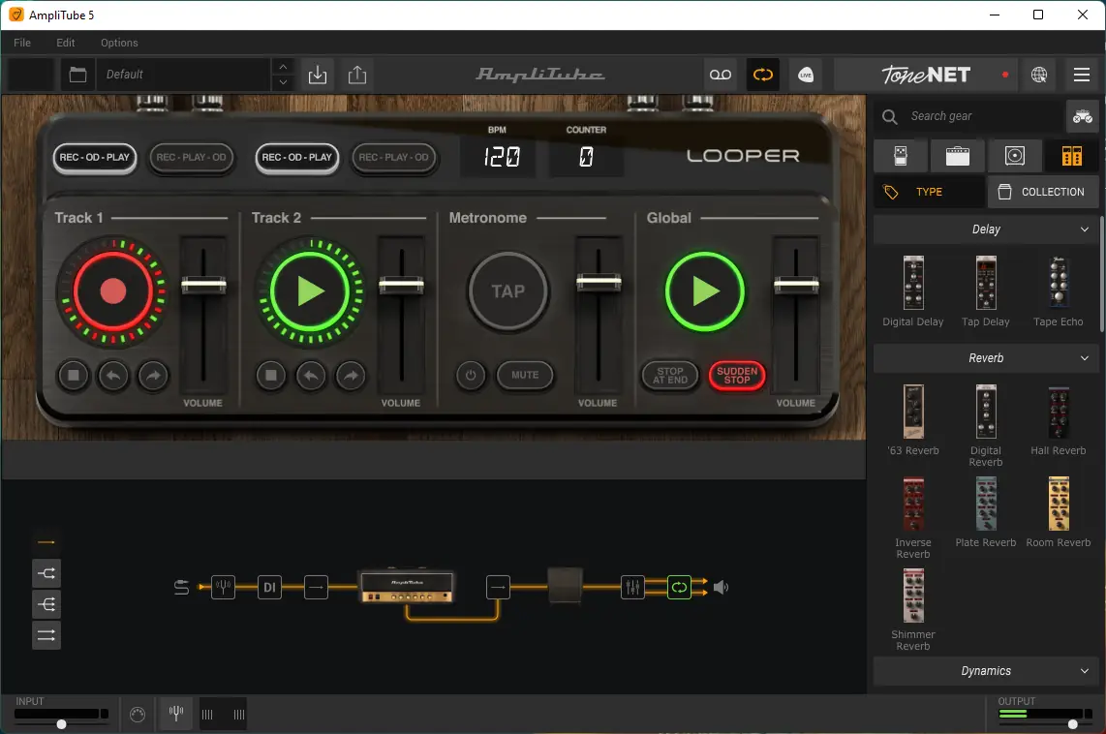Choose the parallel chains routing layout
The width and height of the screenshot is (1106, 734).
[x=46, y=635]
